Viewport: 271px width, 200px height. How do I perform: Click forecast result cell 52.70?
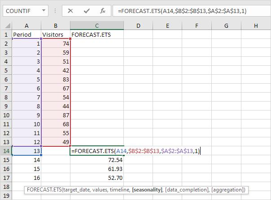coord(97,178)
